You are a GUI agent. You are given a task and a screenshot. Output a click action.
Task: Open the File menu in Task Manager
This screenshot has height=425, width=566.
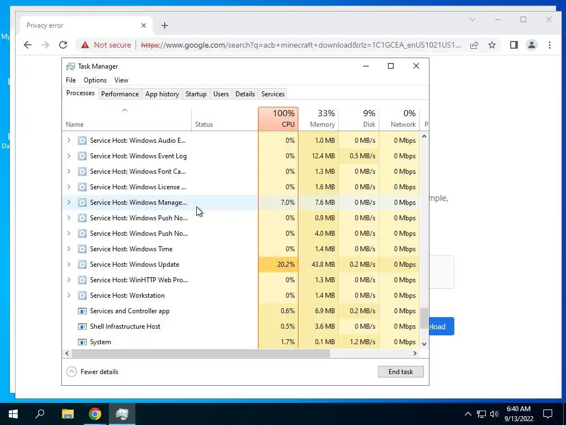tap(71, 80)
